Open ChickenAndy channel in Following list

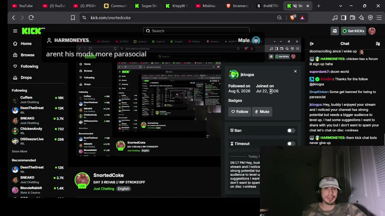(38, 130)
